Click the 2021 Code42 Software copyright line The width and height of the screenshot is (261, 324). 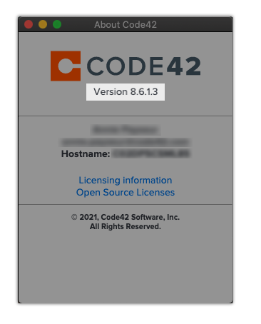[x=126, y=217]
